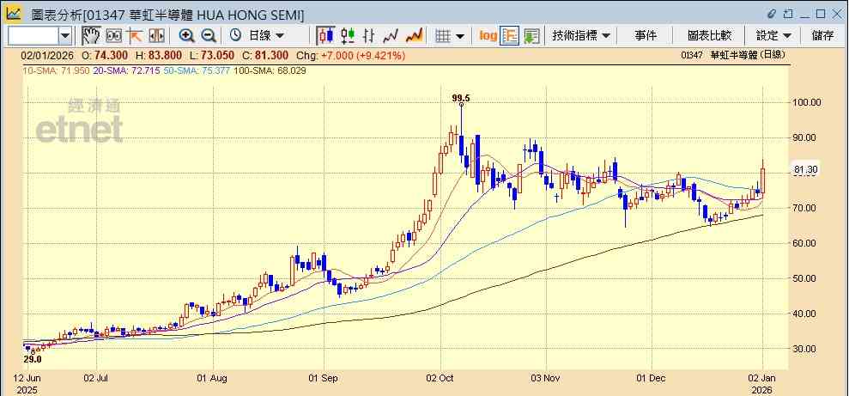This screenshot has width=849, height=396.
Task: Click the 02 Oct date axis label
Action: (x=440, y=378)
